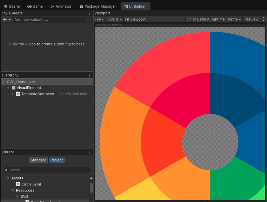
Task: Click the TemplateContainer UXML icon
Action: [18, 94]
